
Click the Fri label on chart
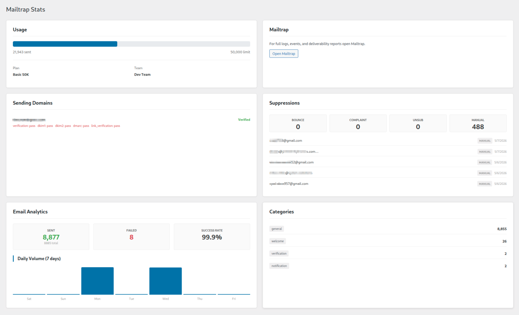point(234,299)
